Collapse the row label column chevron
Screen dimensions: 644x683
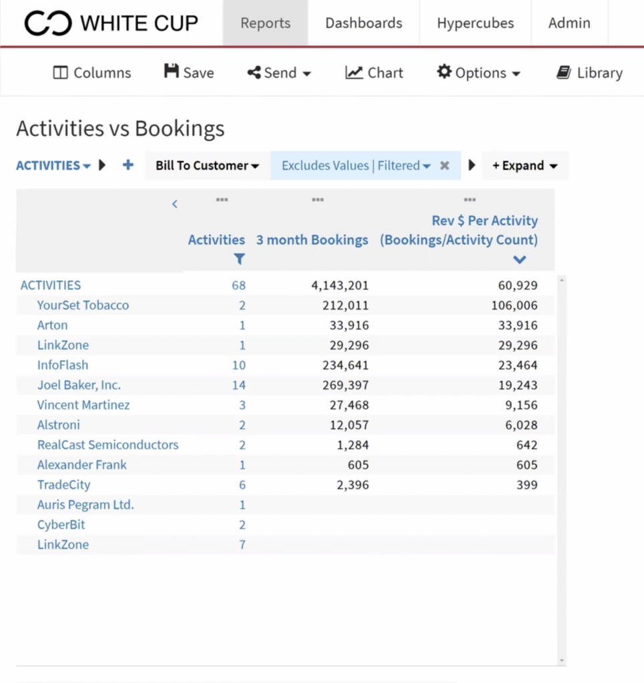click(175, 204)
